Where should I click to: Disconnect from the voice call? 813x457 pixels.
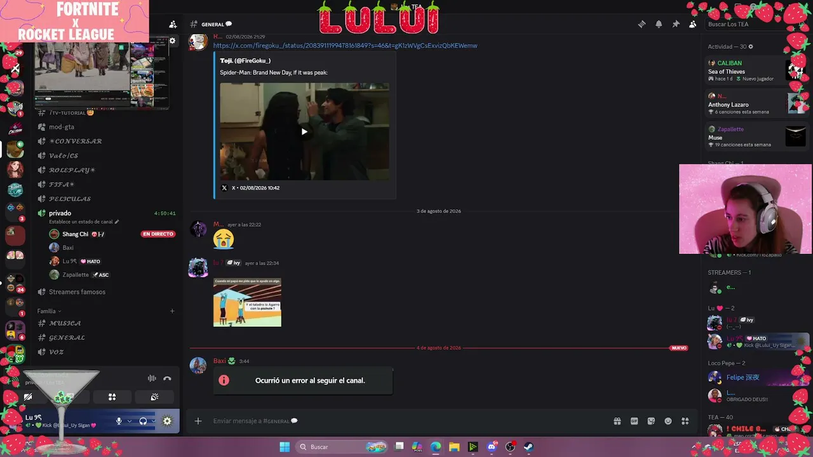tap(167, 378)
